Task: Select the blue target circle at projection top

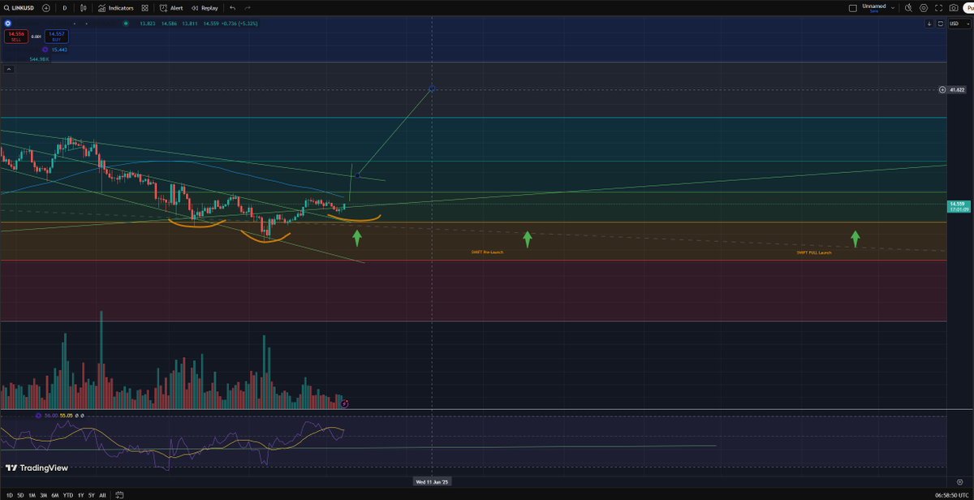Action: 432,88
